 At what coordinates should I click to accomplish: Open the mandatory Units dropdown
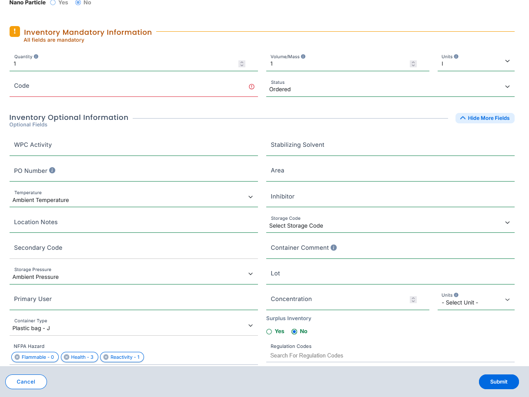tap(476, 61)
